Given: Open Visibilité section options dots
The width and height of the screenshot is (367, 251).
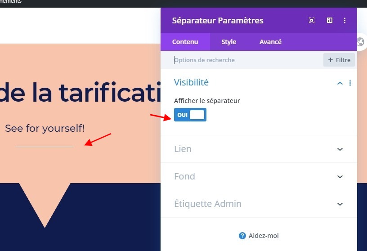Looking at the screenshot, I should pyautogui.click(x=350, y=83).
